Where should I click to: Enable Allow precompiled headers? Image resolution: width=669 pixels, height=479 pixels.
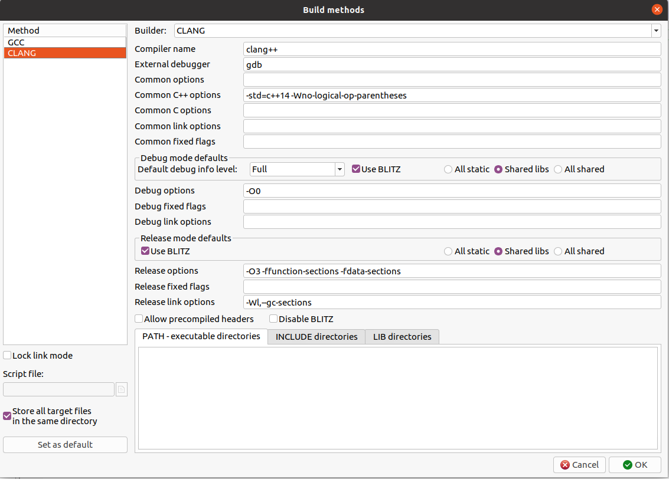coord(139,319)
